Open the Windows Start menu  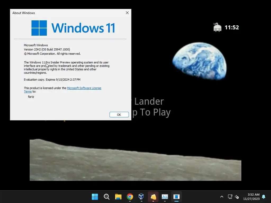coord(95,197)
